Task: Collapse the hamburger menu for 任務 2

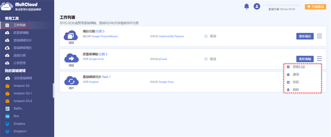Action: point(319,59)
